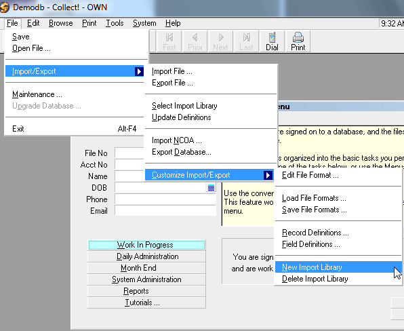Open the File menu
This screenshot has width=404, height=331.
coord(12,23)
